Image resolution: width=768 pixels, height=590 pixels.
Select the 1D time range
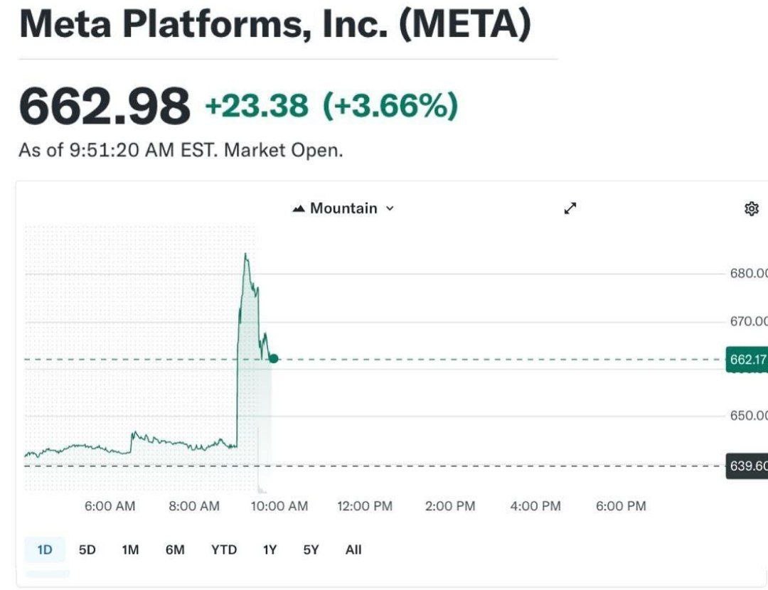(x=44, y=549)
